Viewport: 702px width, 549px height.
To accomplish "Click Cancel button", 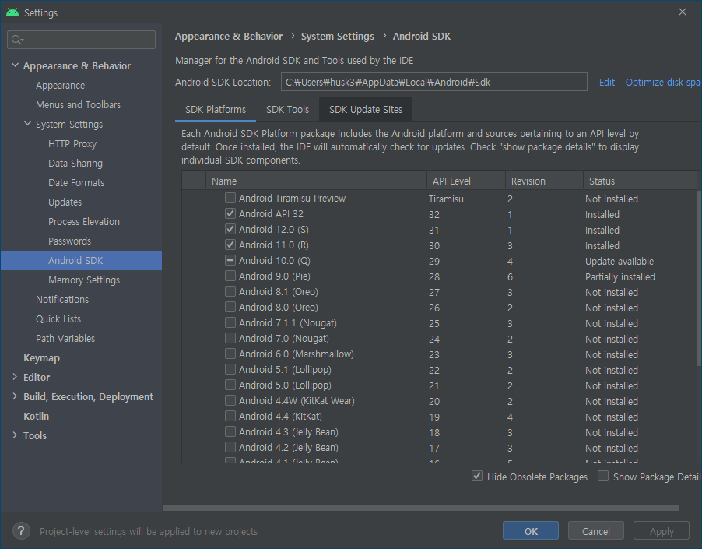I will (596, 531).
